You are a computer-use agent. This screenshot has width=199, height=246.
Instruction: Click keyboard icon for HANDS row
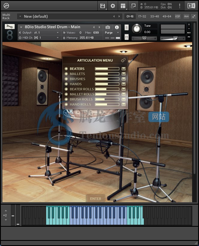(124, 84)
